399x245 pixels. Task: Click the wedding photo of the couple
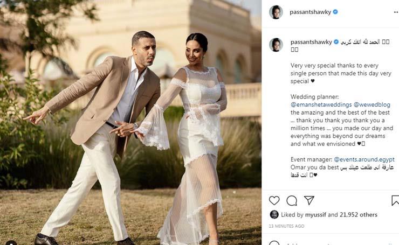point(131,123)
